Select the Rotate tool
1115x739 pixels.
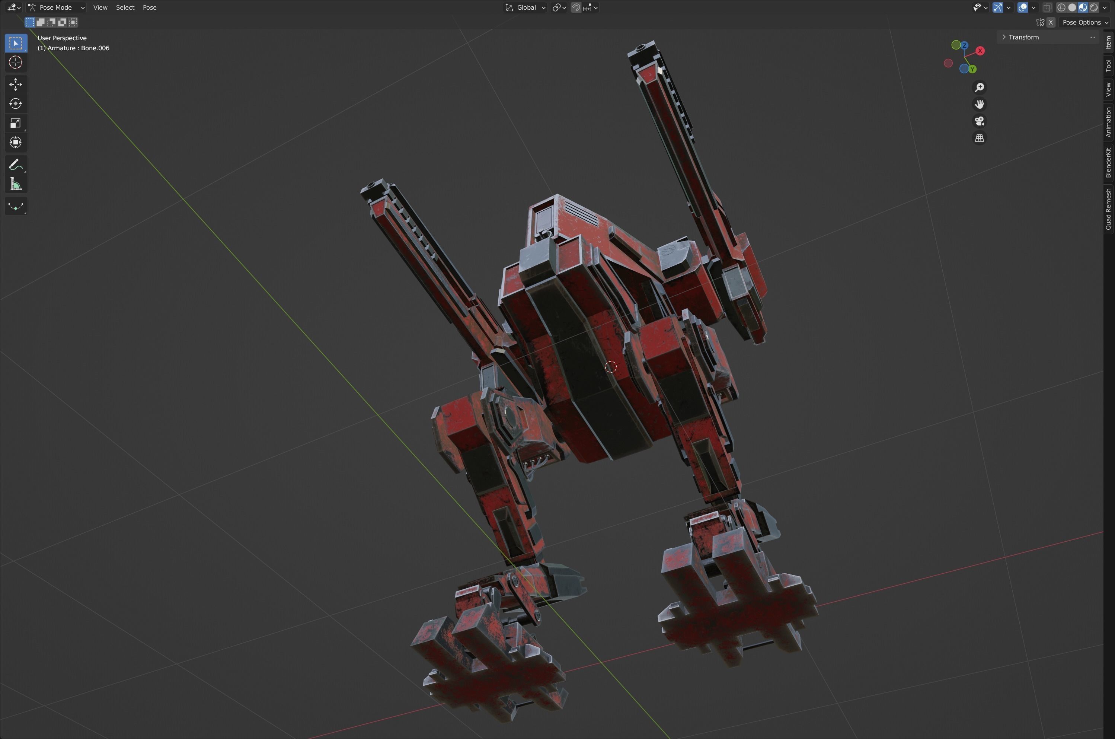point(16,104)
